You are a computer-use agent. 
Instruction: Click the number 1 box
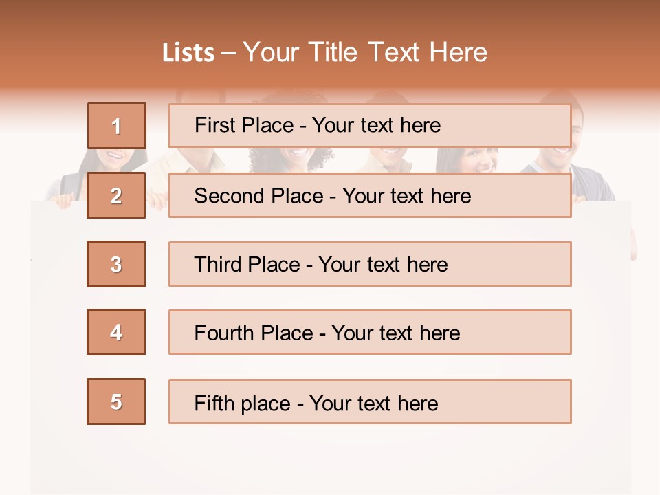click(117, 126)
